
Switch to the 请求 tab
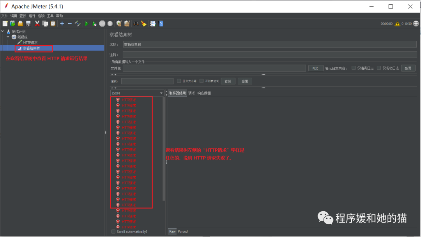pyautogui.click(x=191, y=93)
